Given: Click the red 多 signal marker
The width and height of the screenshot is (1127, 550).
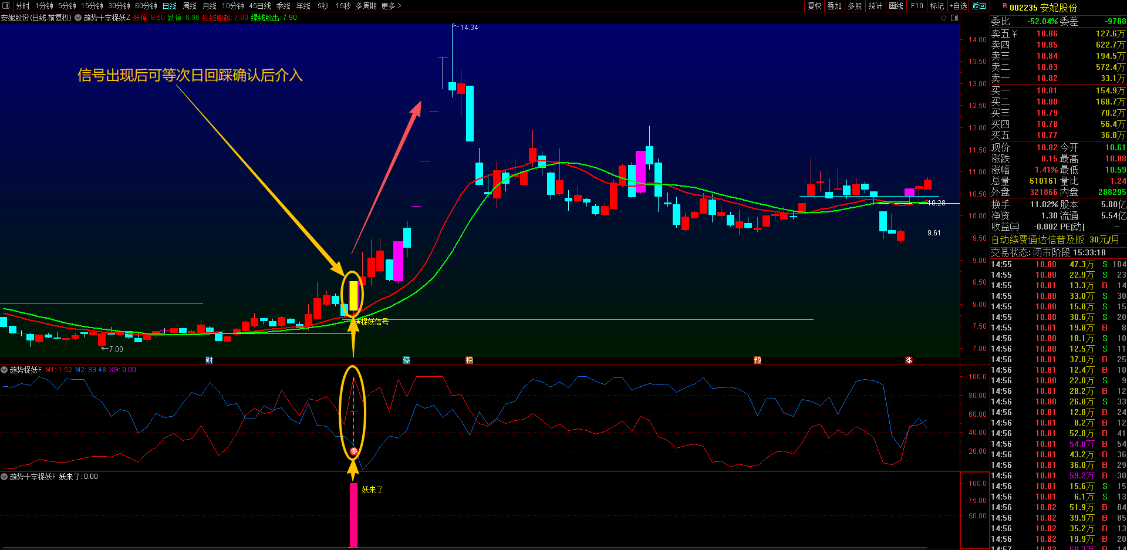Looking at the screenshot, I should (x=353, y=451).
